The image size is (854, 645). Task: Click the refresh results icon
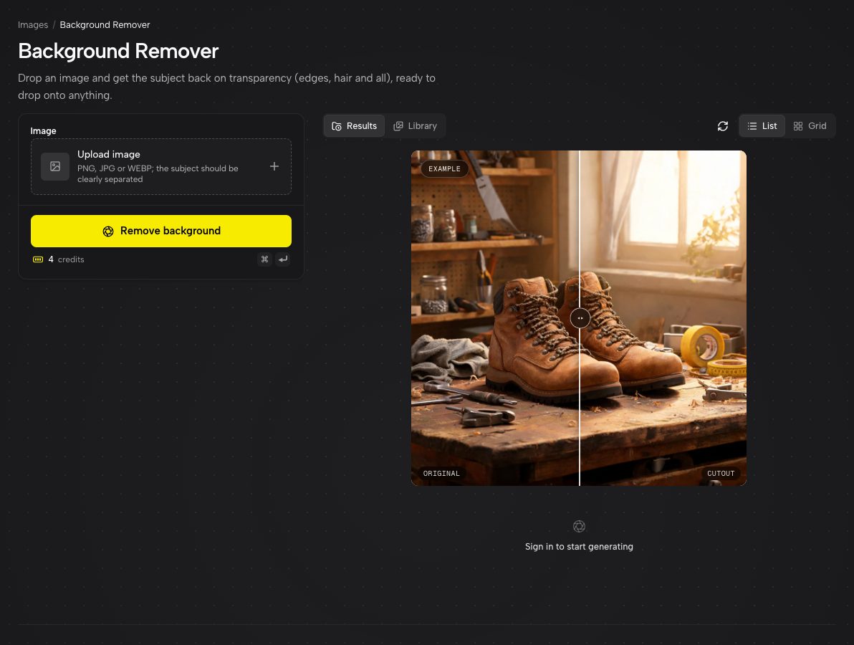[x=723, y=126]
